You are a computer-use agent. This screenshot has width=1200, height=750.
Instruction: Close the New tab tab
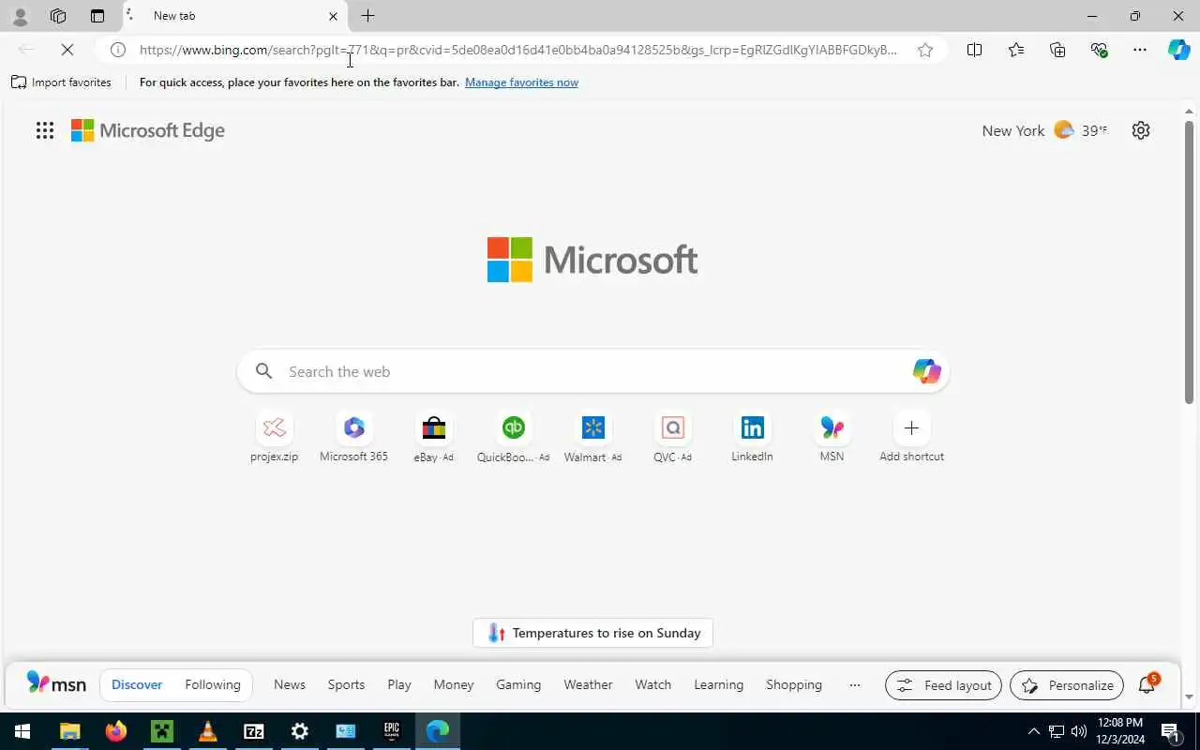pyautogui.click(x=333, y=16)
